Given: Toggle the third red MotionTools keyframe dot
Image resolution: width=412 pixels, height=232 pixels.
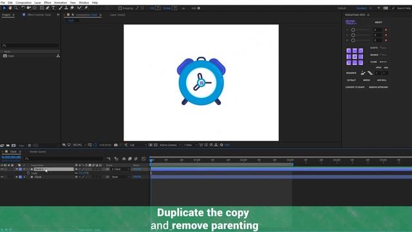Looking at the screenshot, I should tap(386, 40).
